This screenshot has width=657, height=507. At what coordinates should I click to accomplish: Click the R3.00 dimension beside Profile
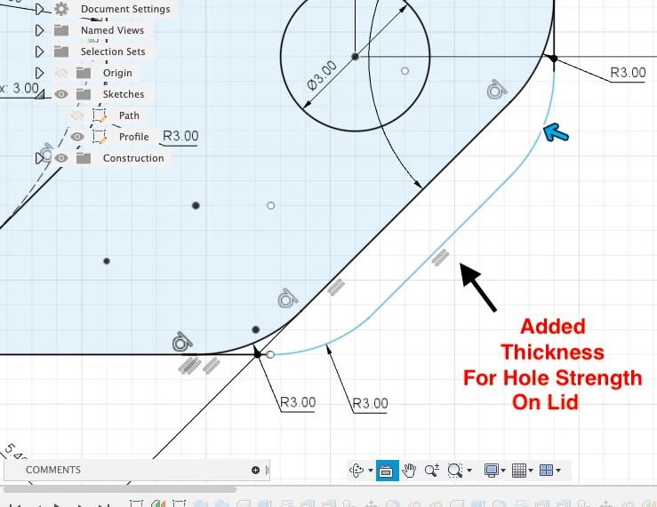180,136
